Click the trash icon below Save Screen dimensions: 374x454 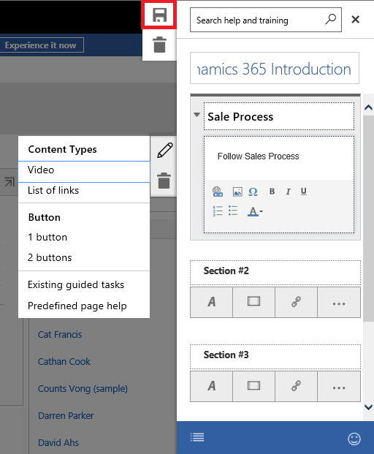click(159, 45)
